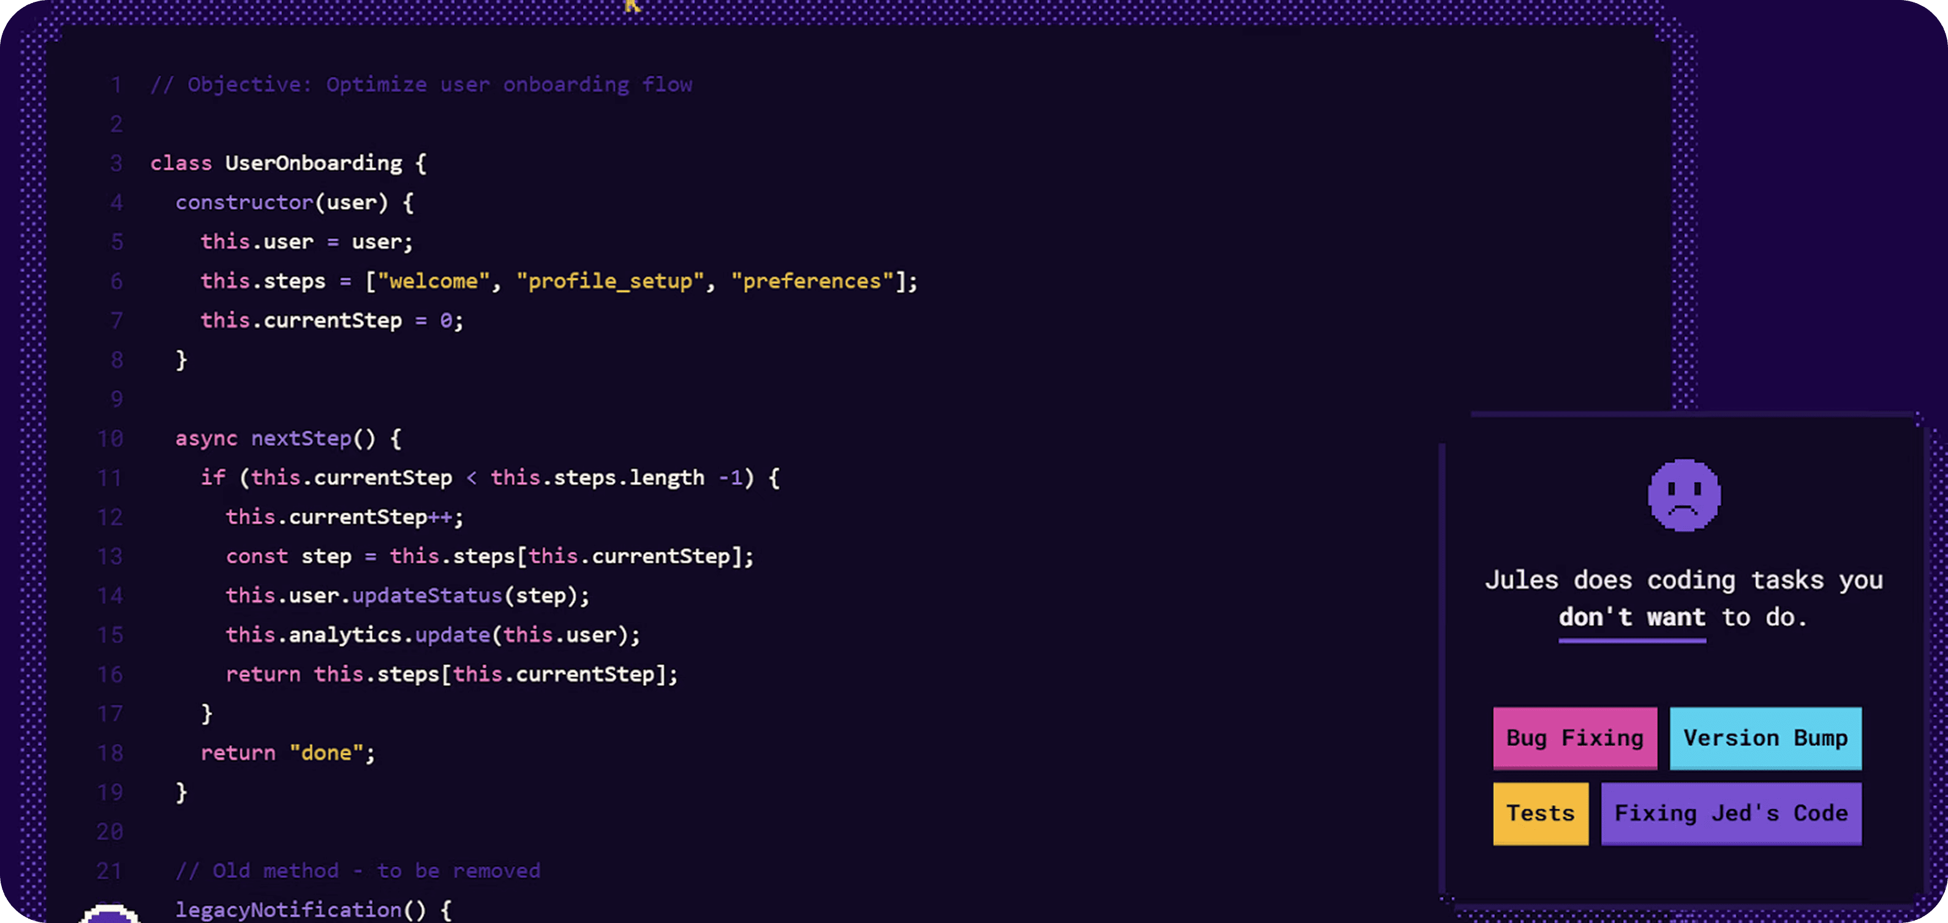Click the purple avatar icon at bottom-left
The height and width of the screenshot is (923, 1948).
coord(110,913)
